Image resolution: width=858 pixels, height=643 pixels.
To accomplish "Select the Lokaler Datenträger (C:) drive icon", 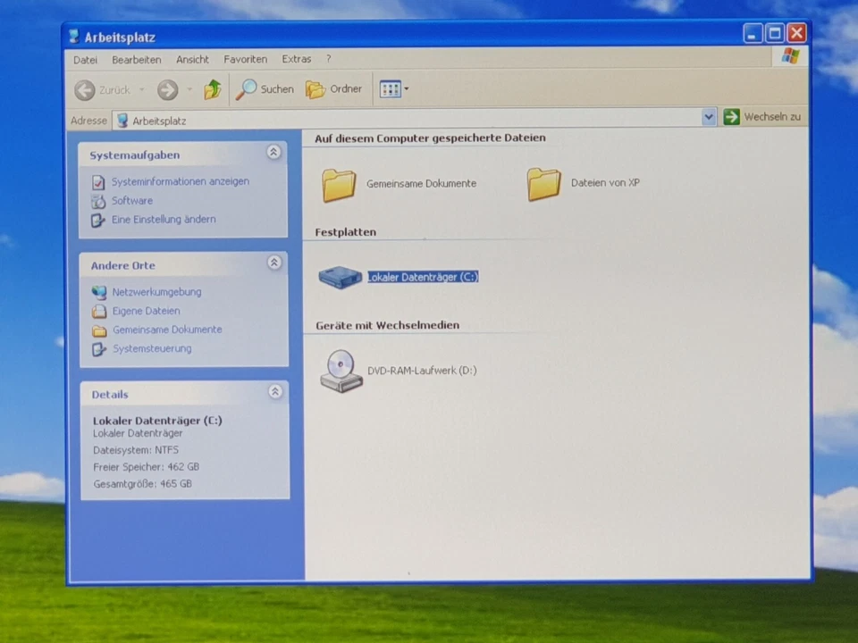I will 340,277.
